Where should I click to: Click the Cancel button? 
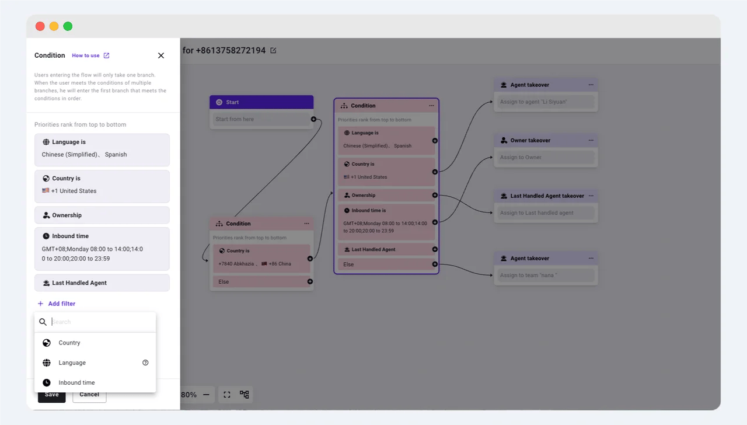click(89, 395)
